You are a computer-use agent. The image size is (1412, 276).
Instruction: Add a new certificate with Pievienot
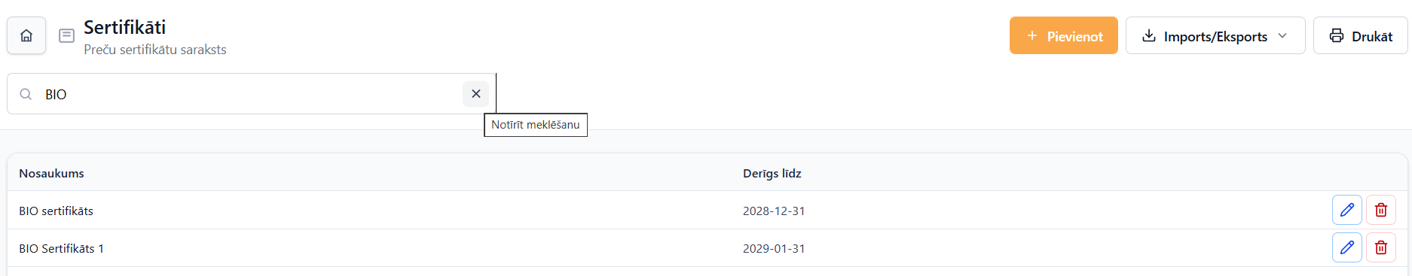[x=1063, y=35]
